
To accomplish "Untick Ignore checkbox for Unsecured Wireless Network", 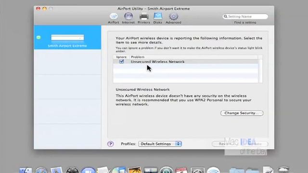I will (x=121, y=62).
